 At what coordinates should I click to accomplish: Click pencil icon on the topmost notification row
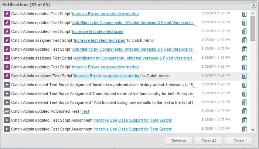pyautogui.click(x=7, y=14)
